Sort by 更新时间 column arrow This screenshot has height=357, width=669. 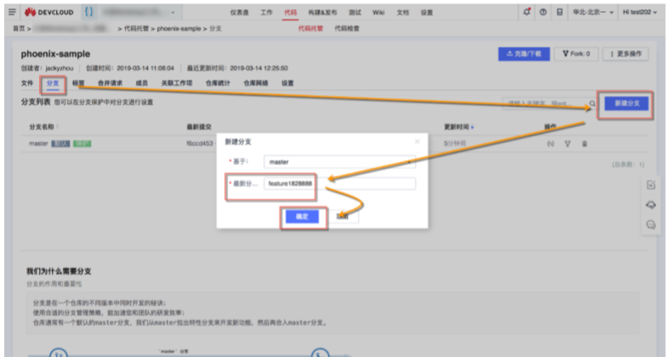(x=473, y=127)
